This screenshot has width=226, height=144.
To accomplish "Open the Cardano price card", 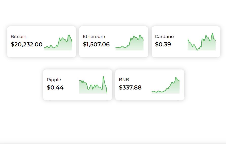I will (x=186, y=54).
